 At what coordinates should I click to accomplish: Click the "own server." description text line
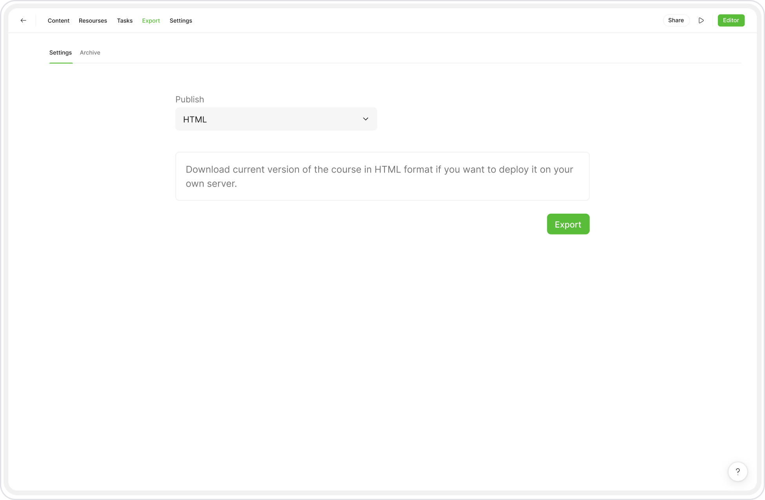[x=211, y=184]
